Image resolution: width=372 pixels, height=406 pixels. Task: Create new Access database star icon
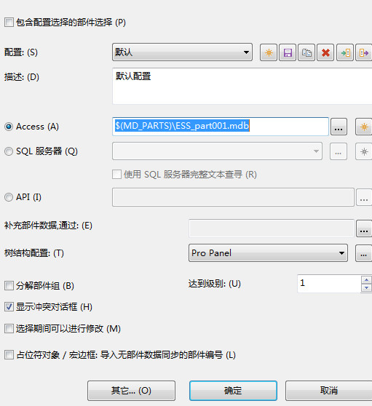pyautogui.click(x=364, y=127)
